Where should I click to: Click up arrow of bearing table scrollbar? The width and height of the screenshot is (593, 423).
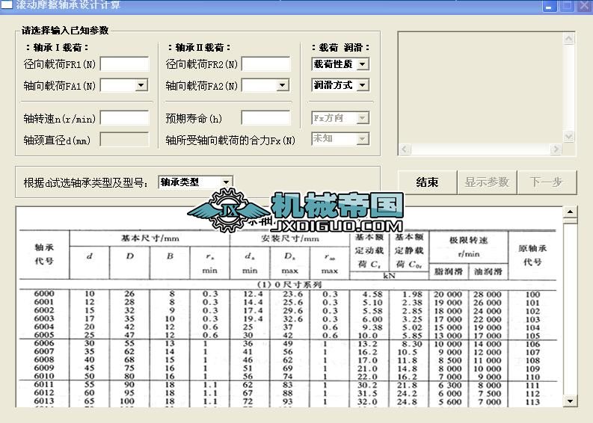click(x=570, y=212)
